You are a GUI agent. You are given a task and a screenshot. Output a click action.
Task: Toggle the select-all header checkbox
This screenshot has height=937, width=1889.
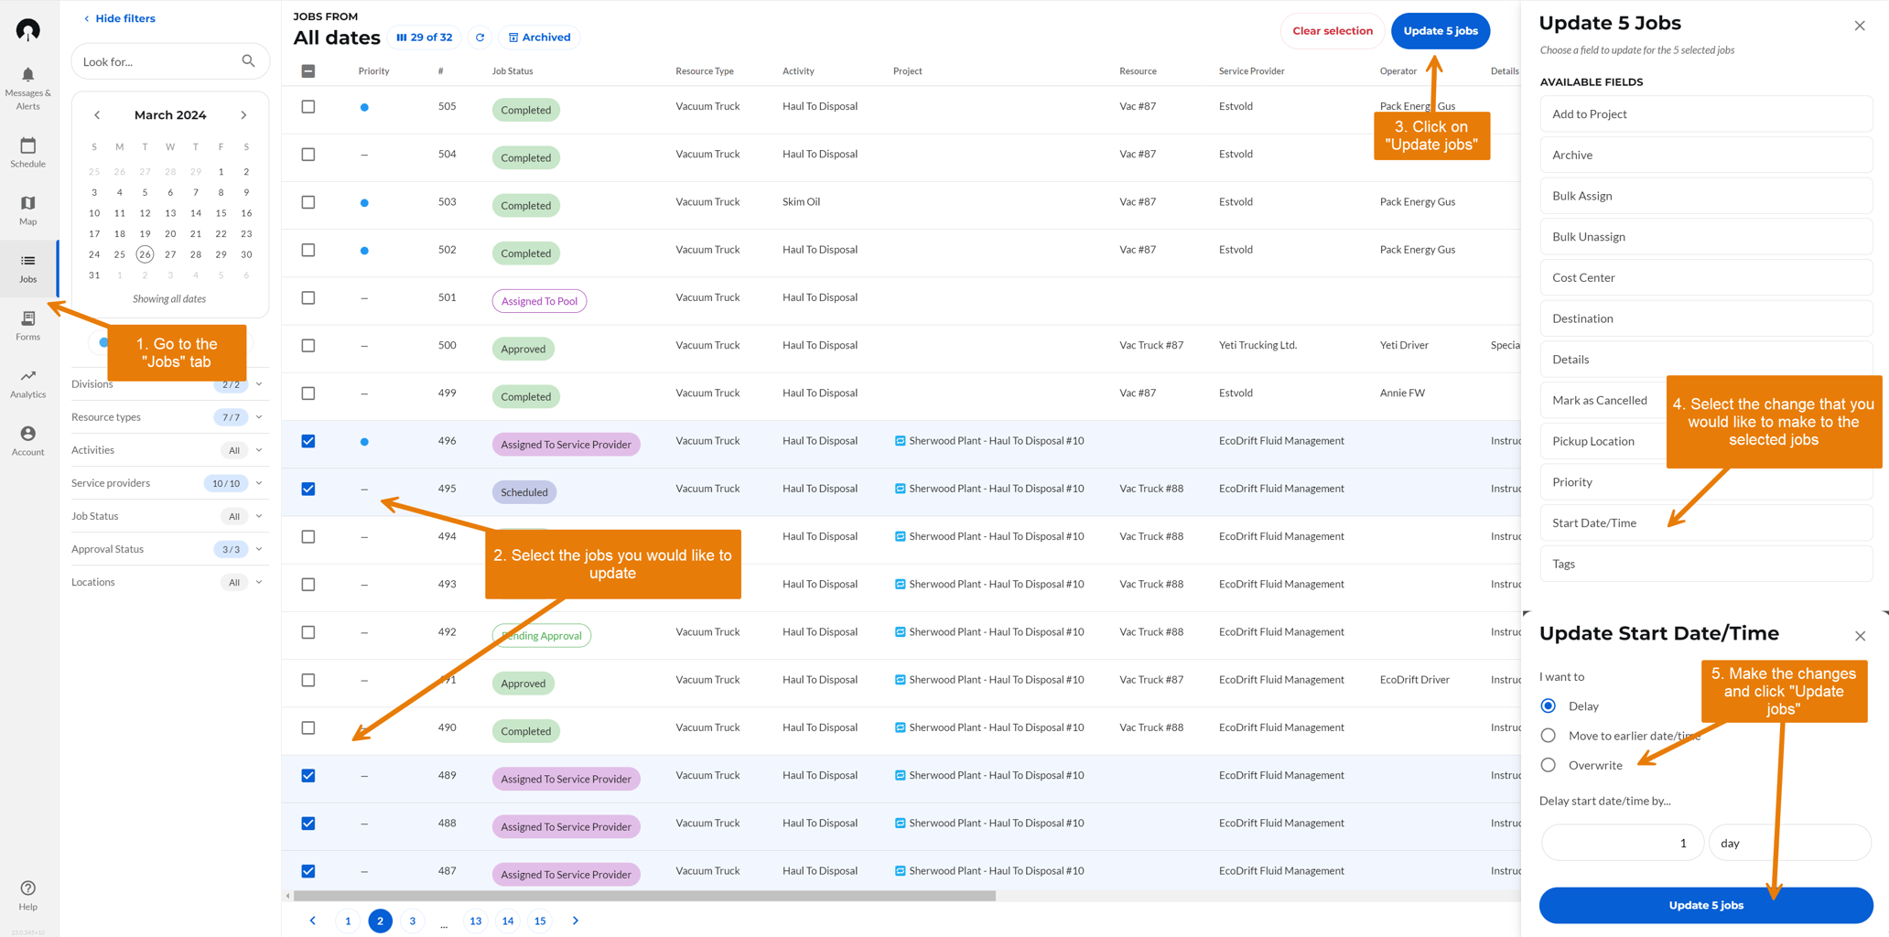308,71
